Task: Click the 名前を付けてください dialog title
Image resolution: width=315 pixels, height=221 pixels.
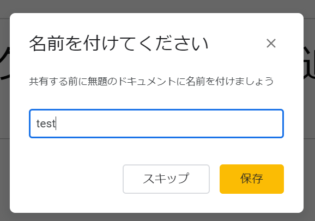Action: (x=118, y=44)
